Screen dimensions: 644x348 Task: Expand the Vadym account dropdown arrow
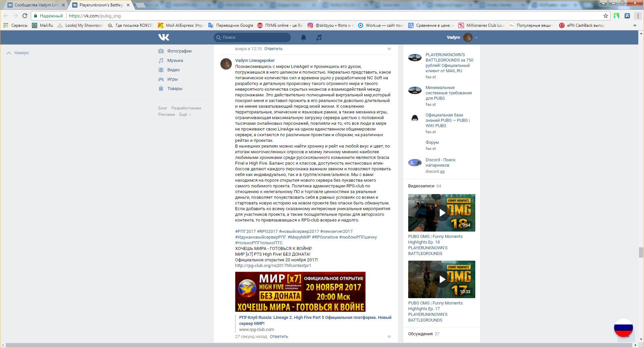(x=476, y=38)
